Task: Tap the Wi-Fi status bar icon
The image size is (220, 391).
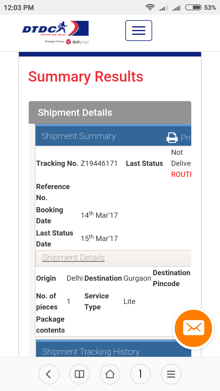Action: click(x=150, y=7)
